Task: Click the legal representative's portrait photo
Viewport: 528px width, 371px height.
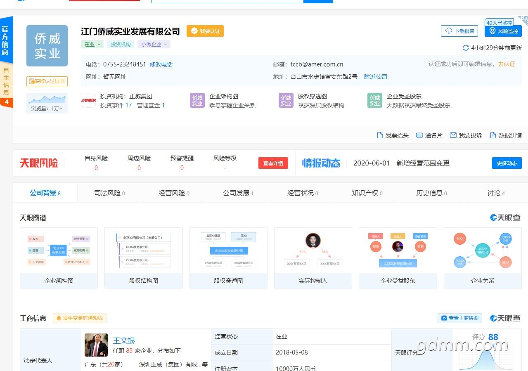Action: click(96, 345)
